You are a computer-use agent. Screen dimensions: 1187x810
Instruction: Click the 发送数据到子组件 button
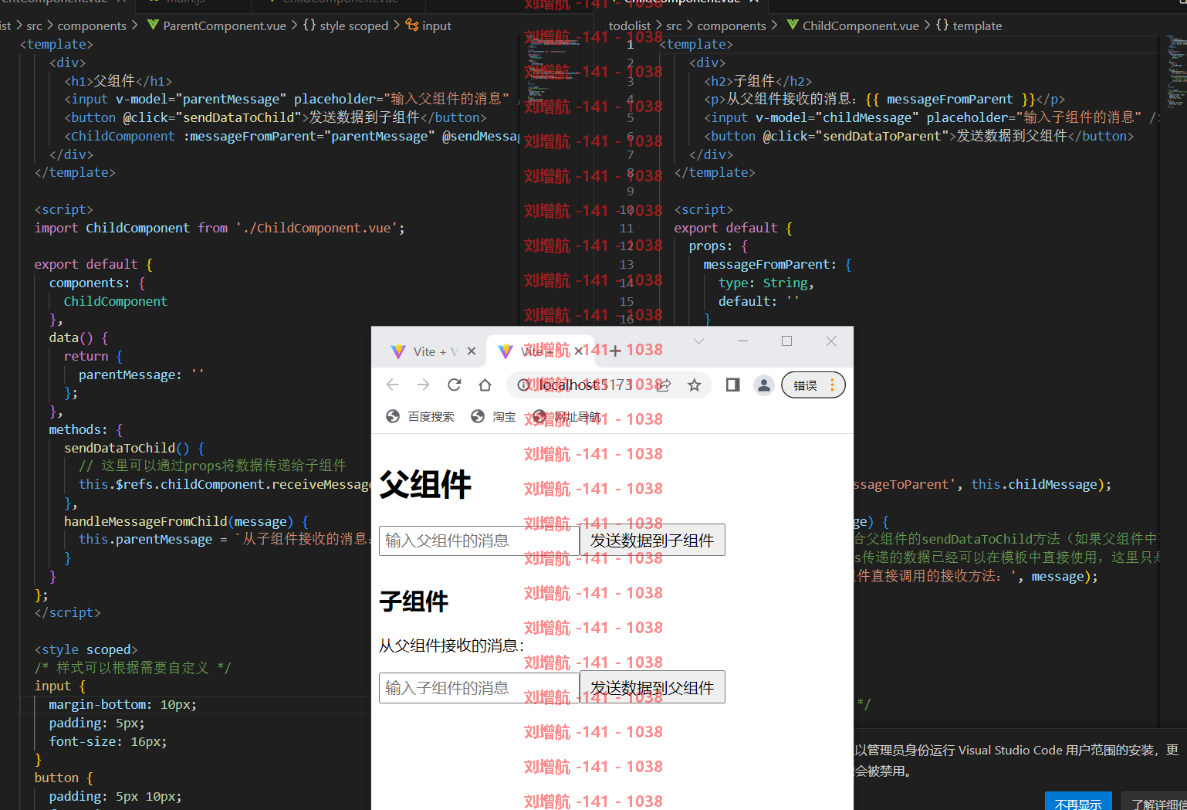[x=652, y=541]
